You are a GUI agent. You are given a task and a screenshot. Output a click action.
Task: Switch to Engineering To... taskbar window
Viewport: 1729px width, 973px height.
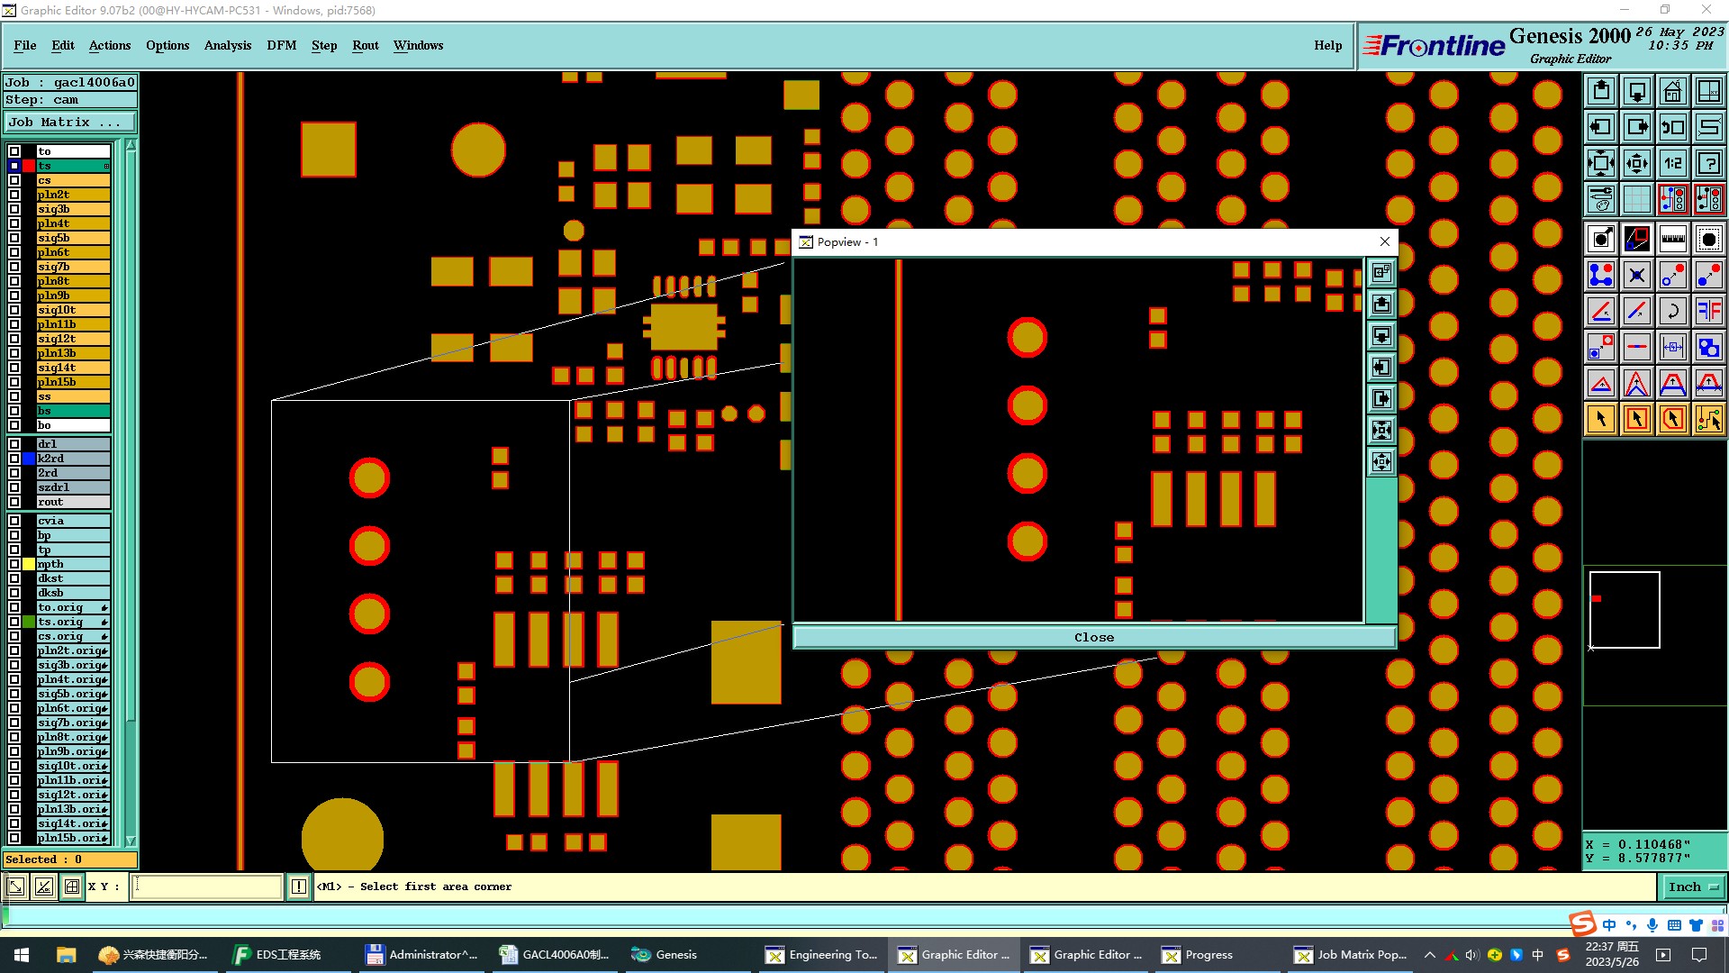pos(822,955)
